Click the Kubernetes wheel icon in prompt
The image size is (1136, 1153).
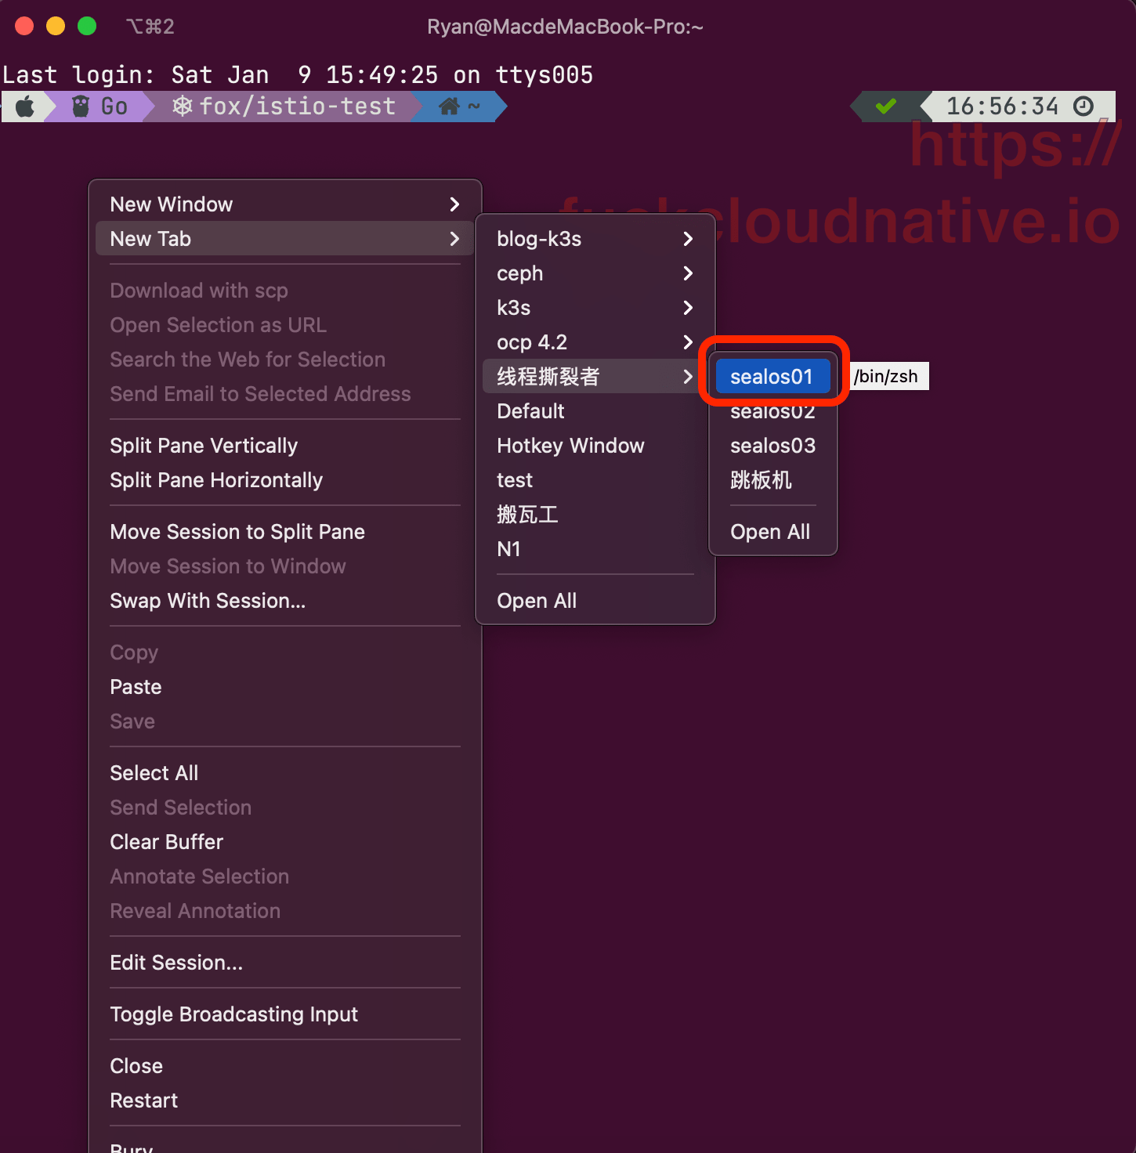tap(183, 106)
